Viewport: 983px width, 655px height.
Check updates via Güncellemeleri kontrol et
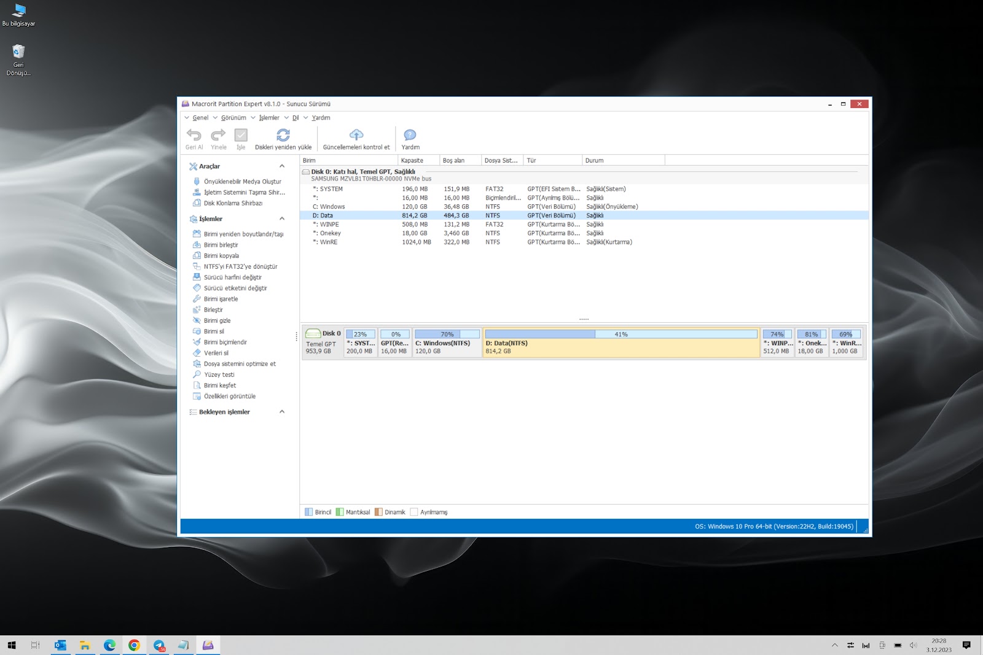pos(356,139)
